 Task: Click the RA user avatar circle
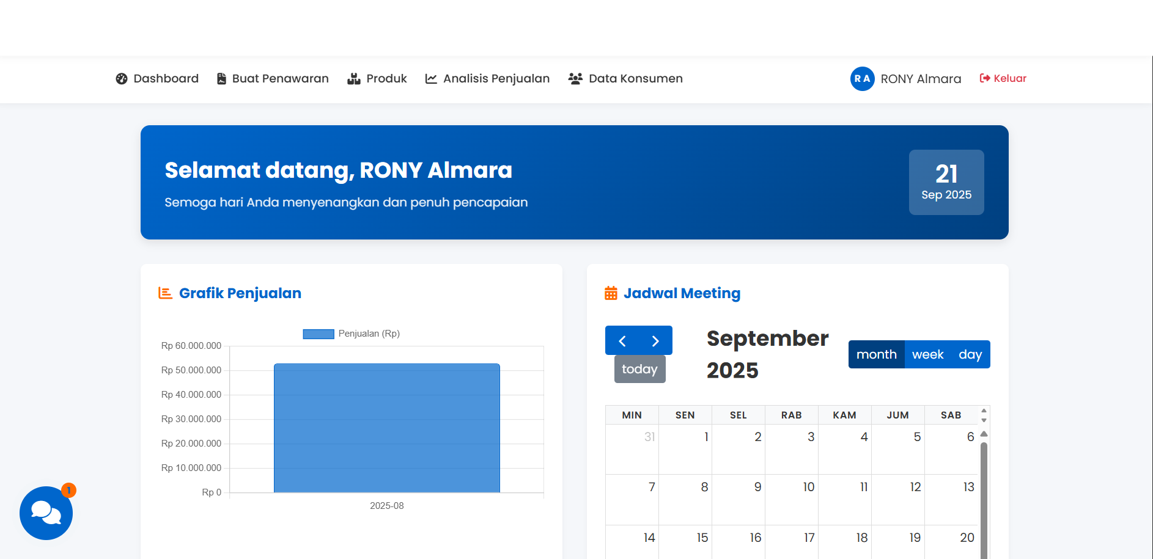click(x=862, y=79)
